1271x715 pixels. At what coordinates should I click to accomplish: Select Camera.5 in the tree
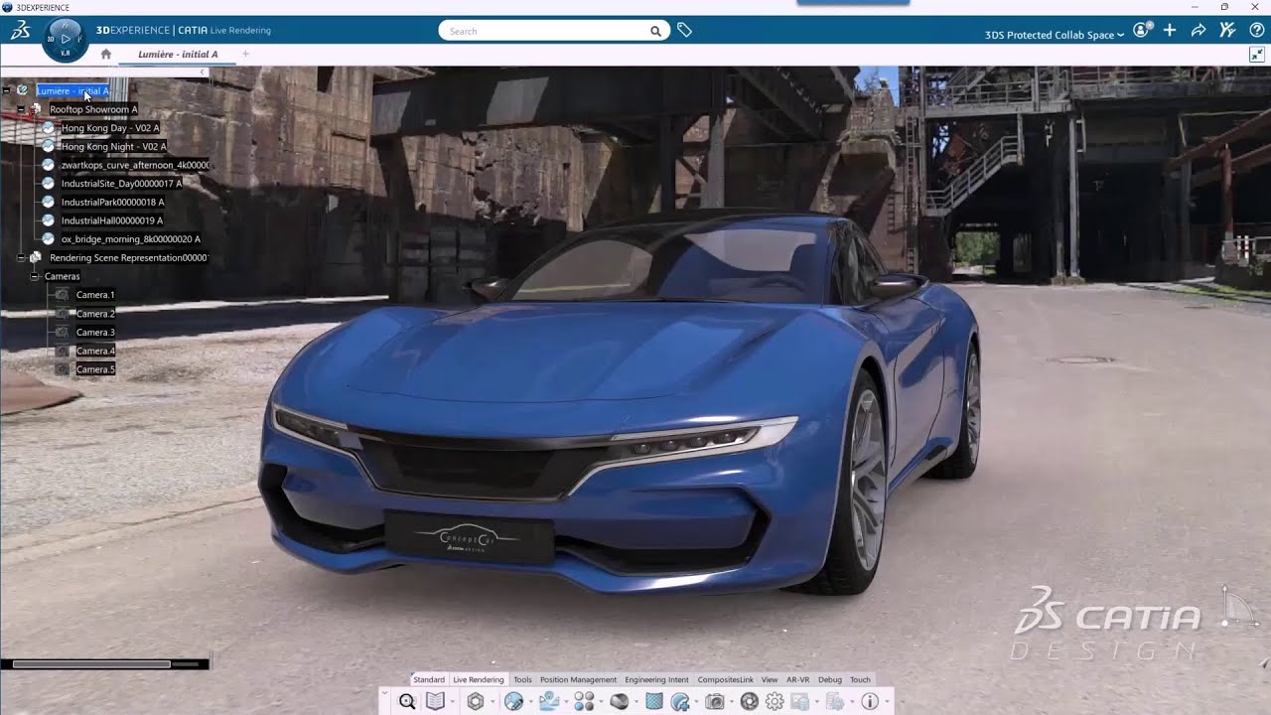[x=95, y=369]
